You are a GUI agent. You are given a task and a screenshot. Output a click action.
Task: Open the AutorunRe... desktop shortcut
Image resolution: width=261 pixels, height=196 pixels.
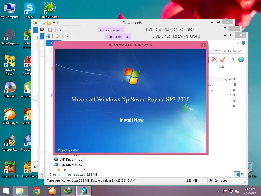click(10, 143)
